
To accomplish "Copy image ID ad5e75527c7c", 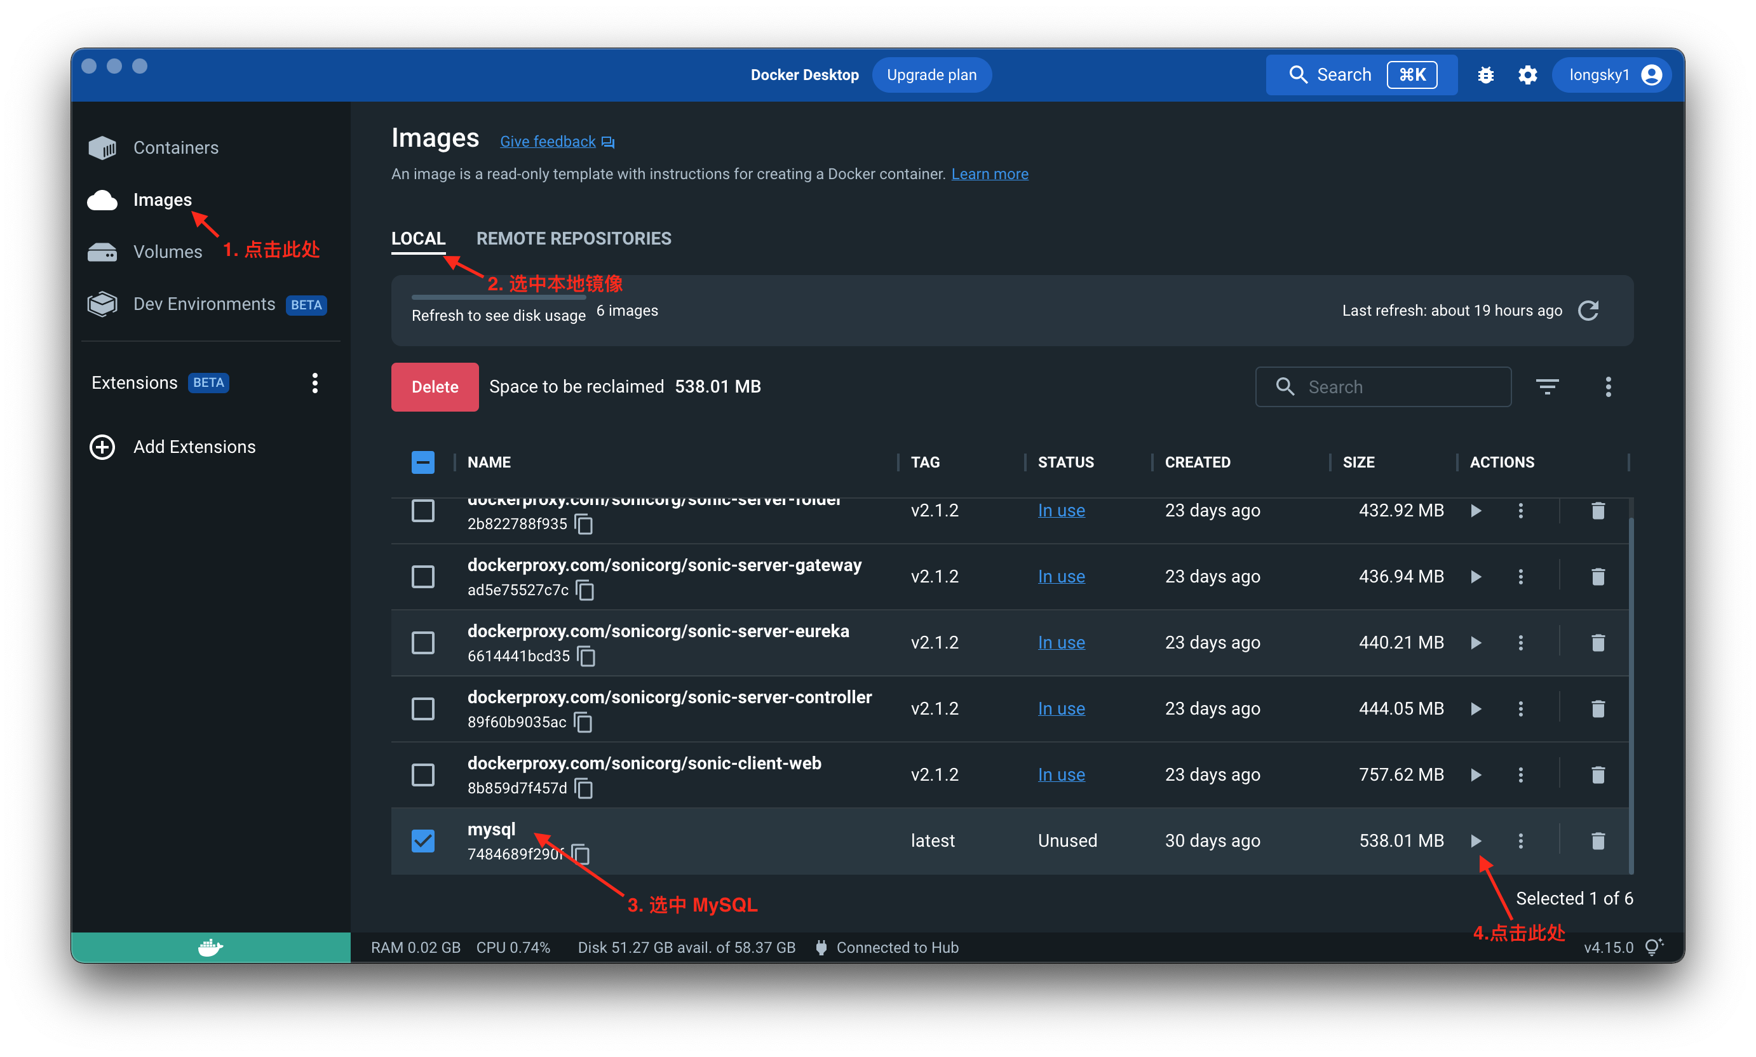I will tap(585, 589).
